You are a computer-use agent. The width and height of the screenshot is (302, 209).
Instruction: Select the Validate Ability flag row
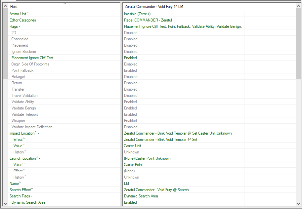[x=64, y=102]
